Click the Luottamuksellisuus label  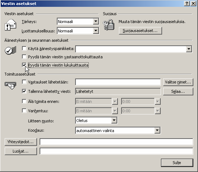point(38,31)
